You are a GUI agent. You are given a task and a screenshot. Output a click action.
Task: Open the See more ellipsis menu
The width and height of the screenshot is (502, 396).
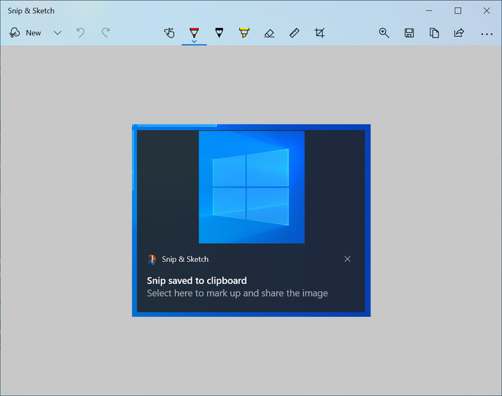pos(486,33)
